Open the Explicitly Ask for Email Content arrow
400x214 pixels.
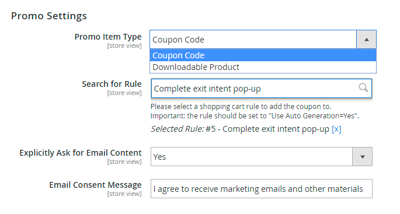[x=362, y=157]
